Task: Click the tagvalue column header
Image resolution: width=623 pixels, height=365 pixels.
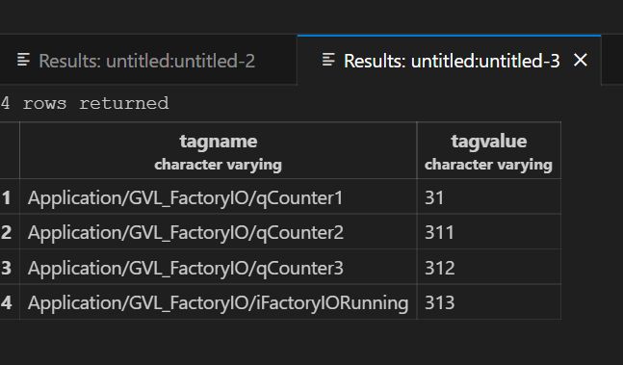Action: [x=489, y=150]
